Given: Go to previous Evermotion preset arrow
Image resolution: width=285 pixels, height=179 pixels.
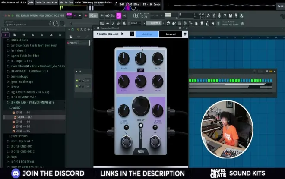Looking at the screenshot, I should click(x=98, y=34).
